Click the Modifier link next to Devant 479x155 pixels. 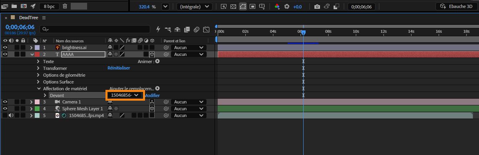click(x=152, y=95)
